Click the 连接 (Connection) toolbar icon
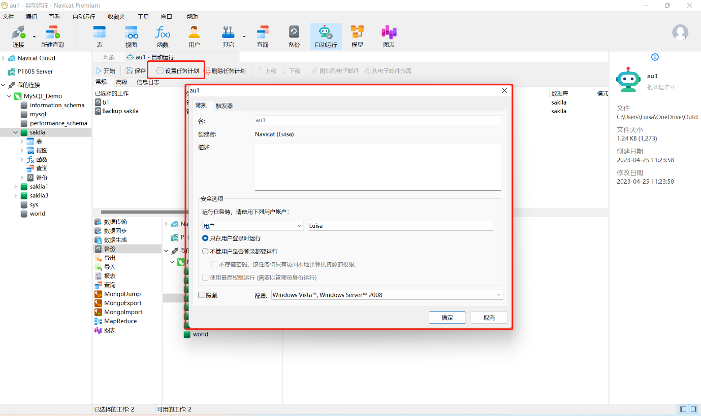The image size is (701, 416). (18, 37)
